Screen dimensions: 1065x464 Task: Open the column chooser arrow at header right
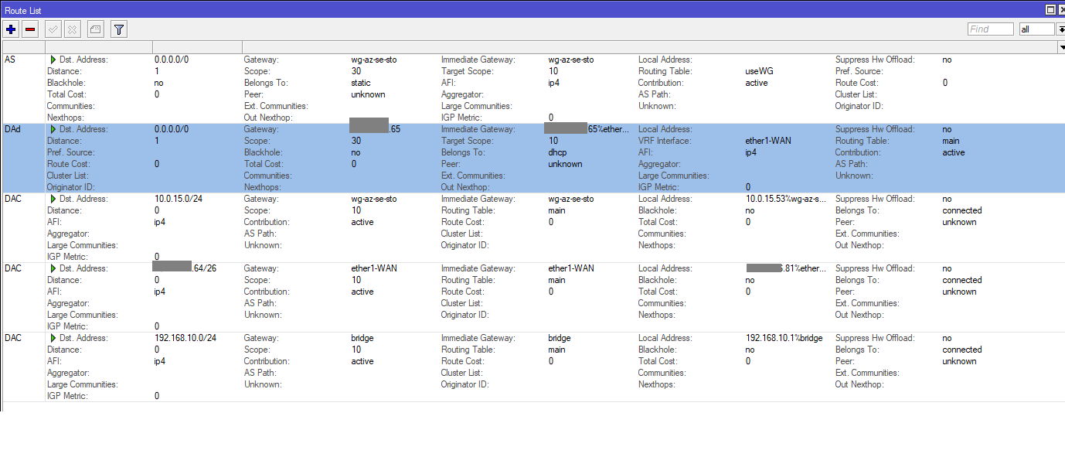pyautogui.click(x=1060, y=47)
